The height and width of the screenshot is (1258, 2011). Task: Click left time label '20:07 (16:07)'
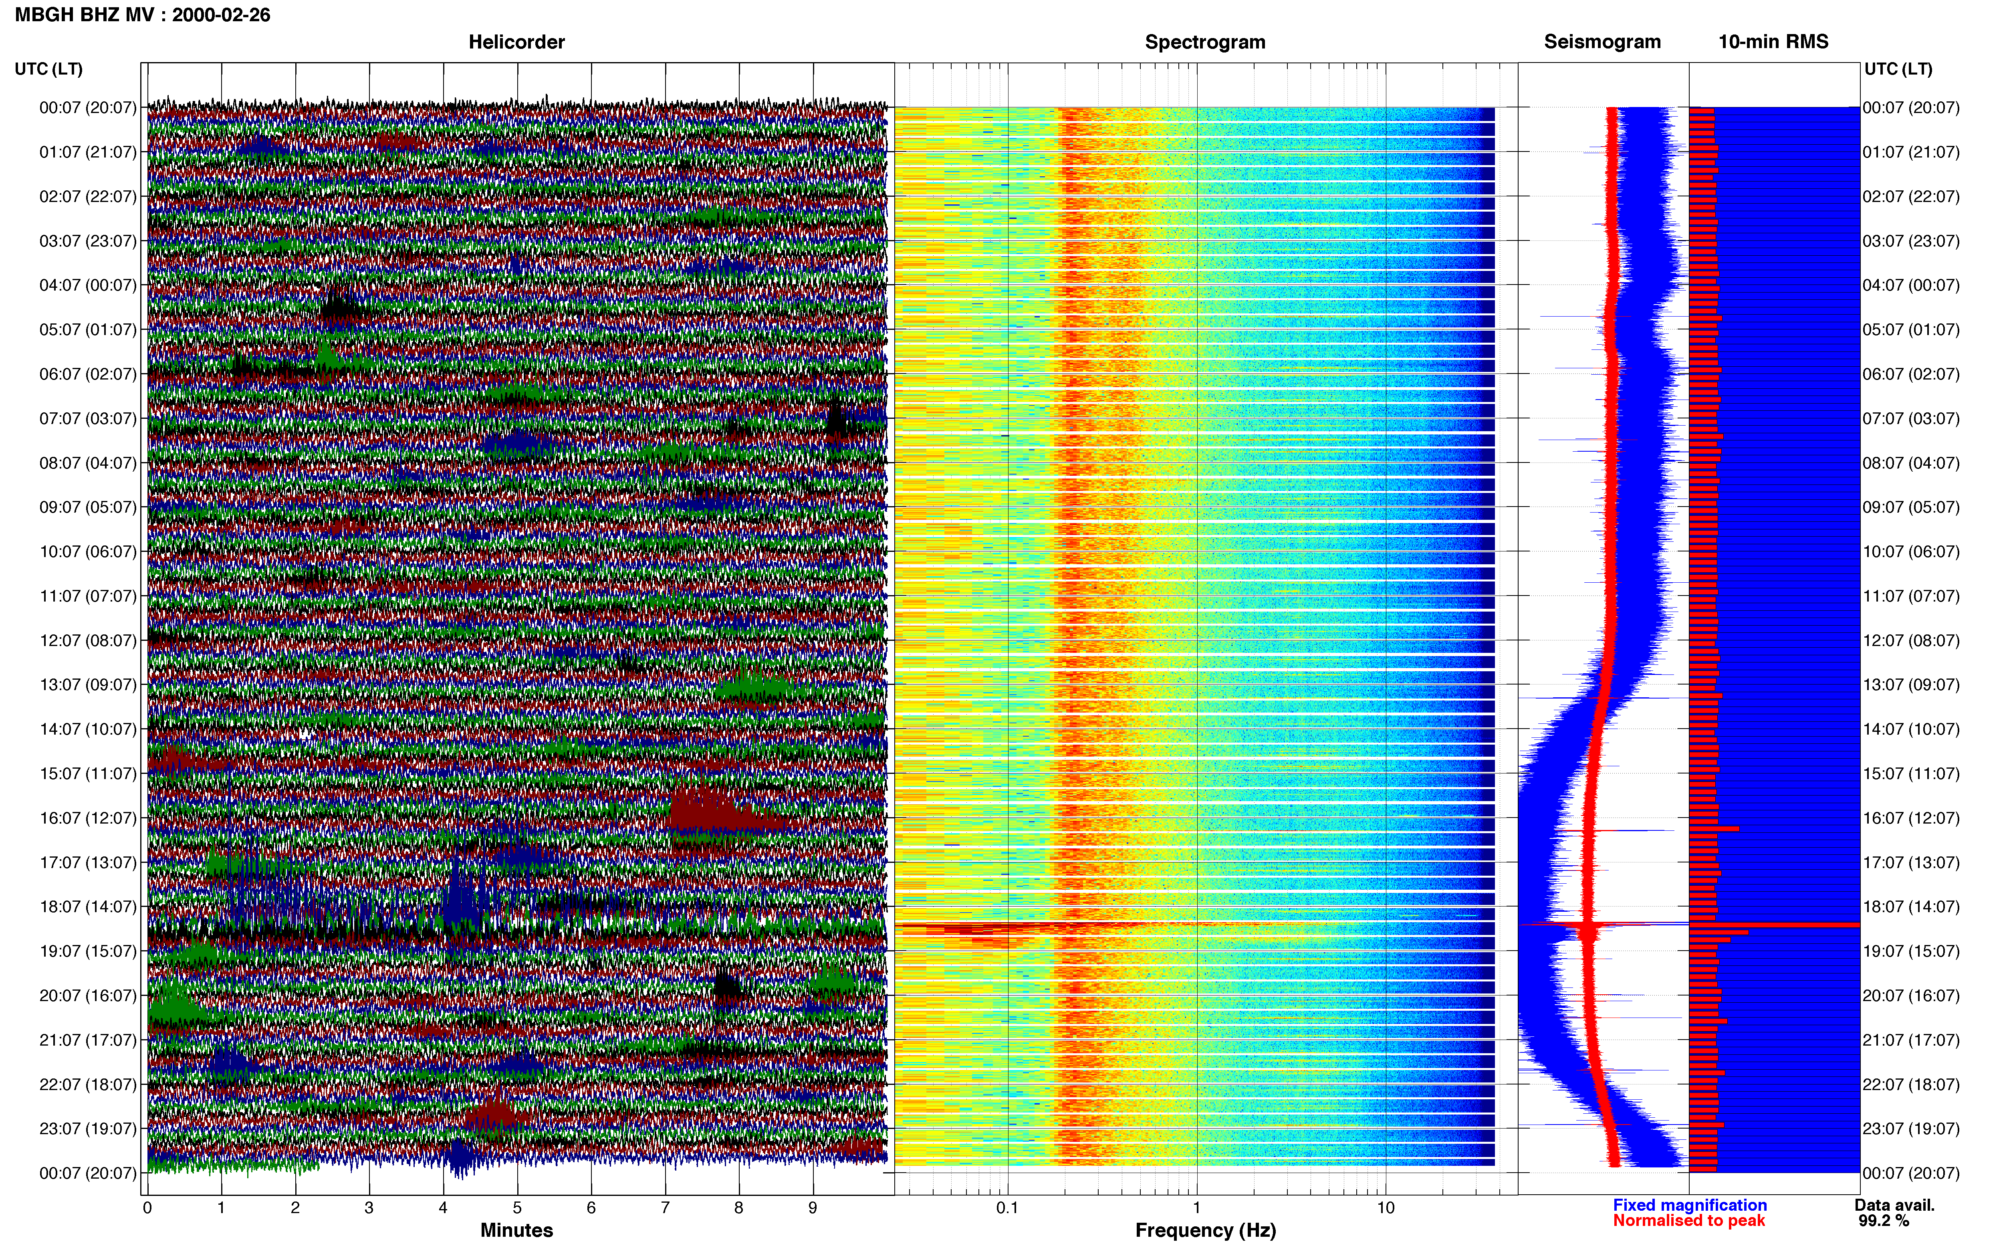pyautogui.click(x=87, y=995)
